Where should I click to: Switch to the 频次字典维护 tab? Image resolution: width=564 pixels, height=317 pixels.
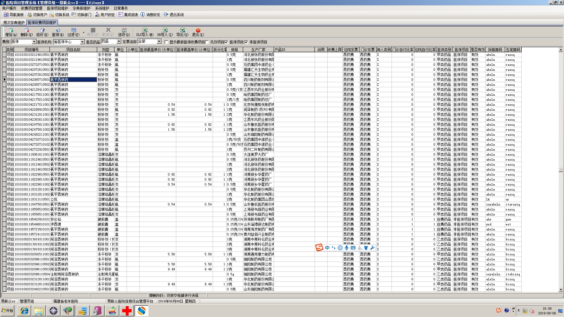coord(14,23)
